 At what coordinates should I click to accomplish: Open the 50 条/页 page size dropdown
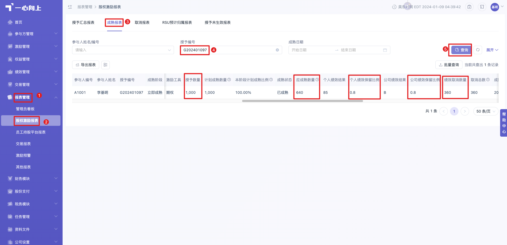486,111
